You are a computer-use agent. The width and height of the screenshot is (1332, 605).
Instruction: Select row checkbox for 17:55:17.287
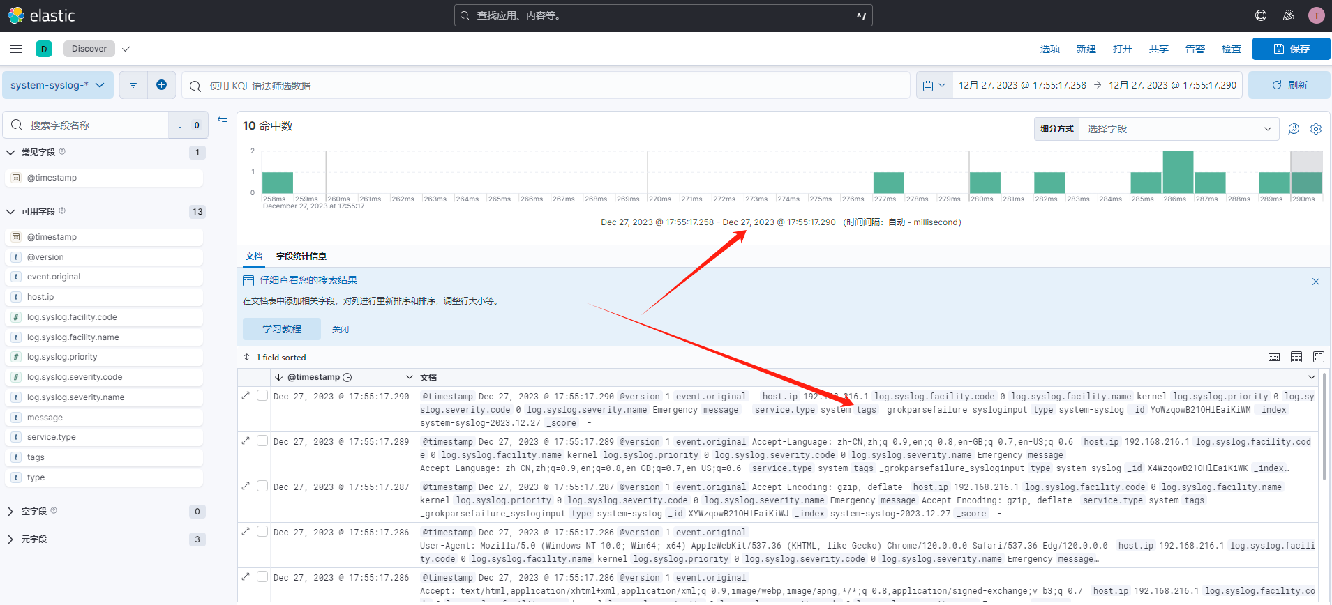pyautogui.click(x=262, y=486)
